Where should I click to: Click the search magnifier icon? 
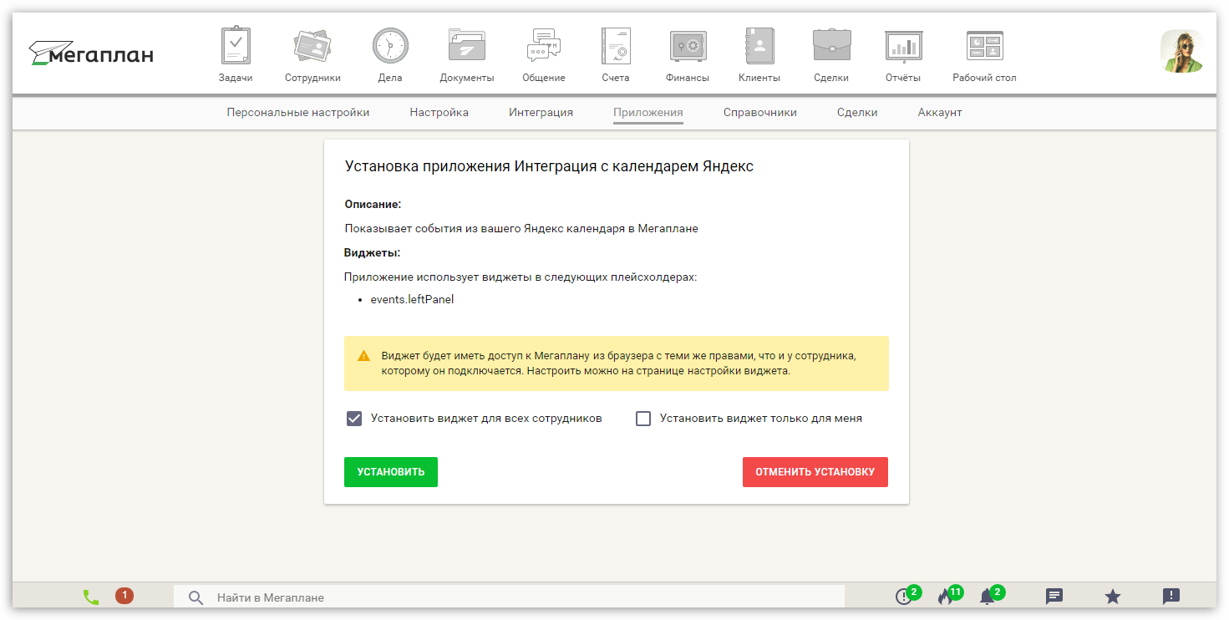196,597
